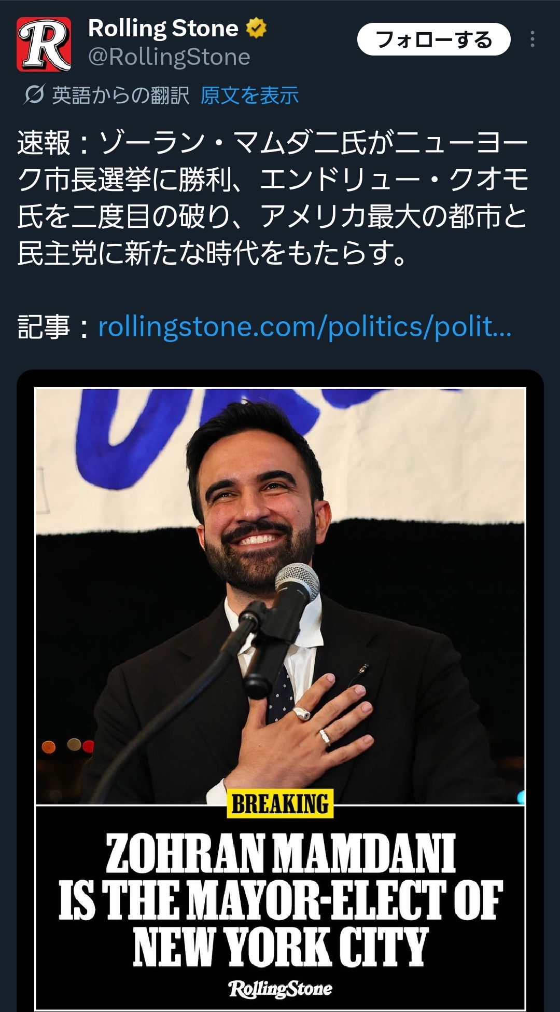Tap the NEW YORK CITY headline line
The height and width of the screenshot is (1012, 560).
[281, 947]
